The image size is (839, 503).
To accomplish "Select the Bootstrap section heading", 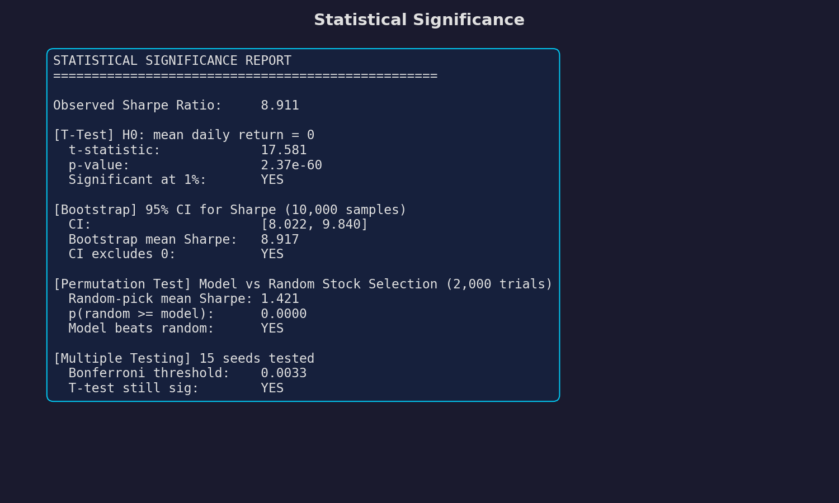I will pos(229,210).
